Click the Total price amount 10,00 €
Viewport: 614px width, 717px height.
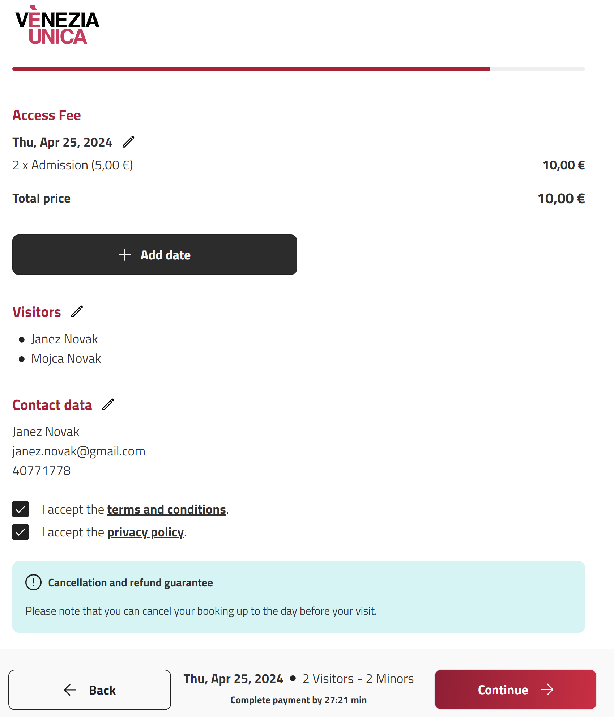561,198
